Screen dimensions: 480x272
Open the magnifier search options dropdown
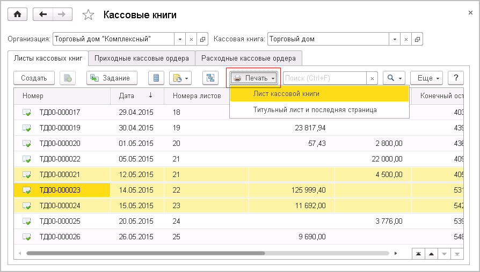[395, 78]
